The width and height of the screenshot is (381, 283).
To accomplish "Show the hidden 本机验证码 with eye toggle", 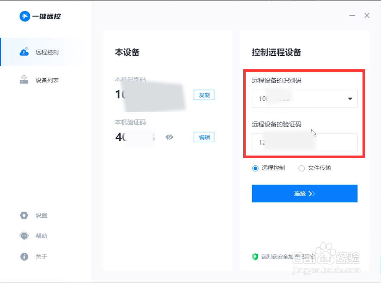I will tap(170, 137).
